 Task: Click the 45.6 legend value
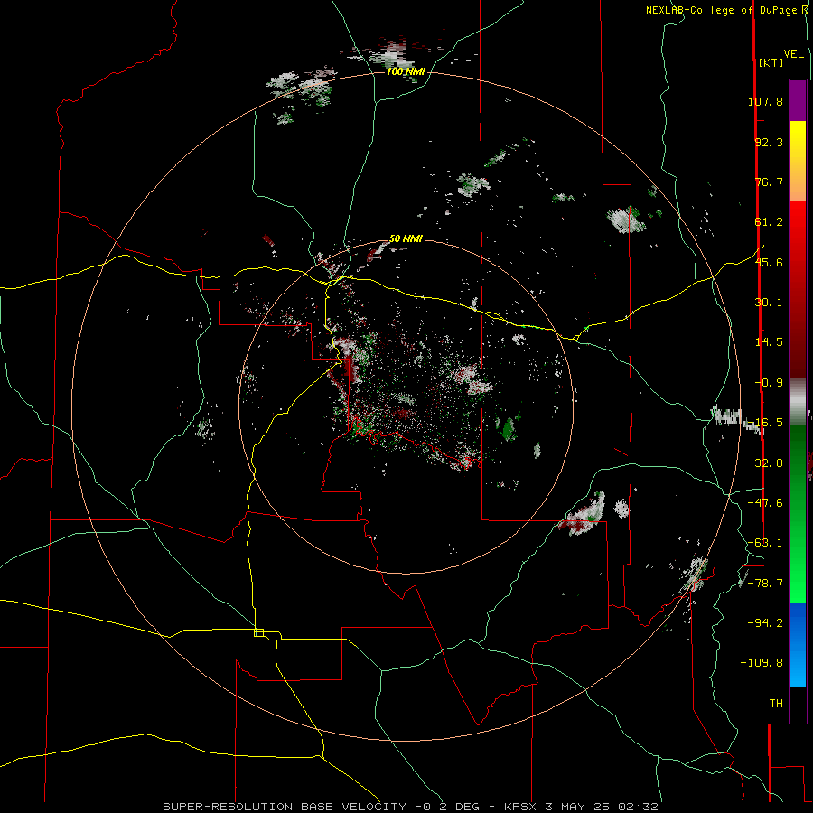click(769, 262)
